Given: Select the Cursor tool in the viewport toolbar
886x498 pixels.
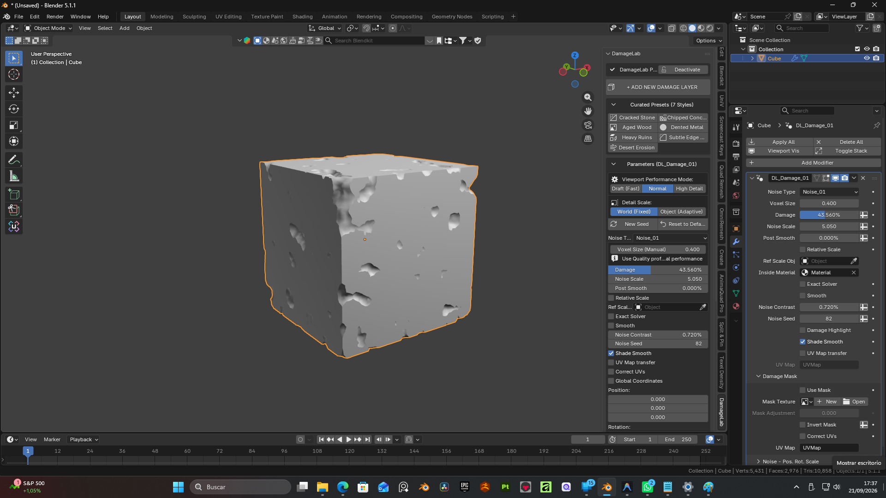Looking at the screenshot, I should (14, 74).
